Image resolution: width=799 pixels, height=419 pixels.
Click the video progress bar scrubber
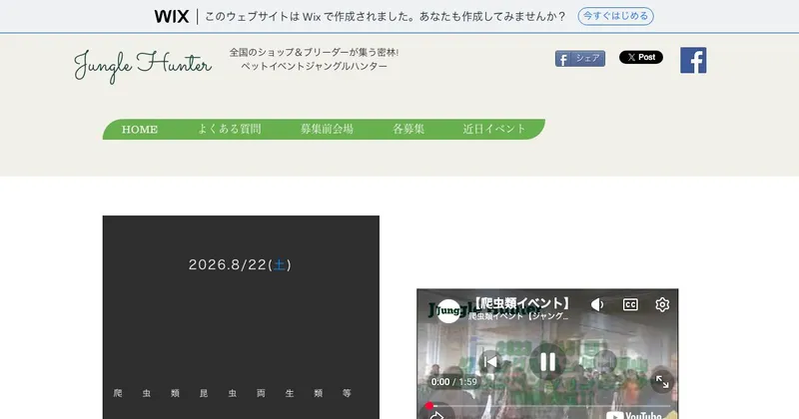tap(429, 406)
